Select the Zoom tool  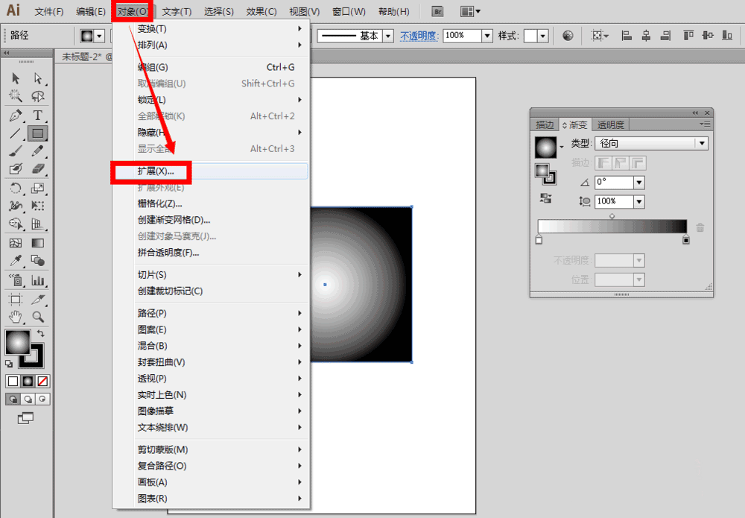point(37,317)
